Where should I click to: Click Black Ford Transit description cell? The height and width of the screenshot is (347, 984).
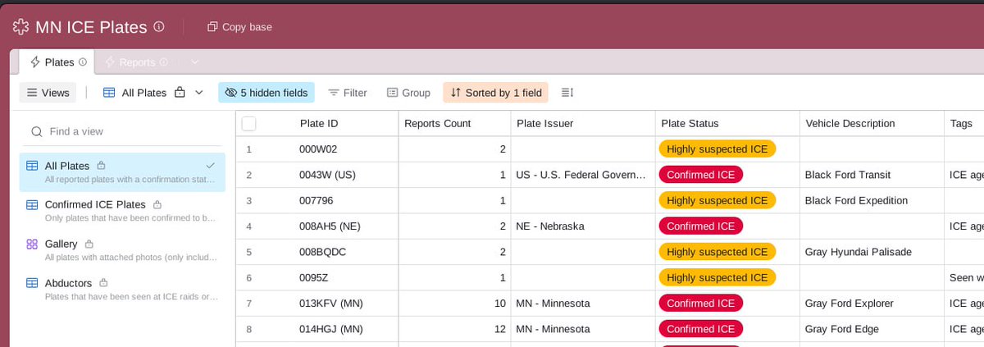[x=872, y=175]
